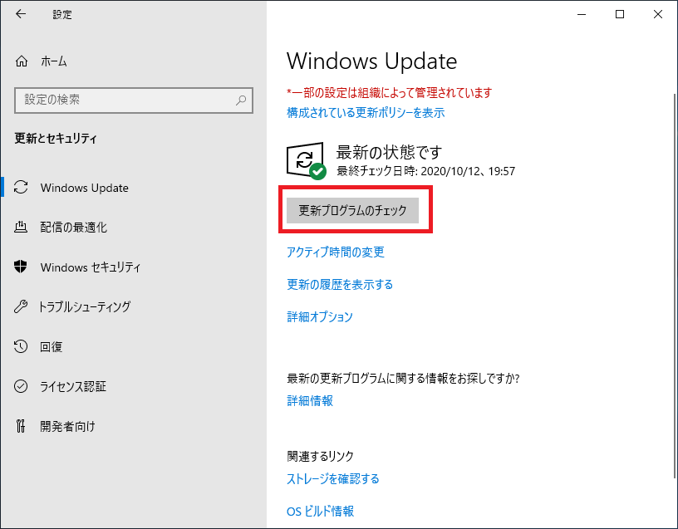Click the vertical scrollbar on right

pos(675,285)
